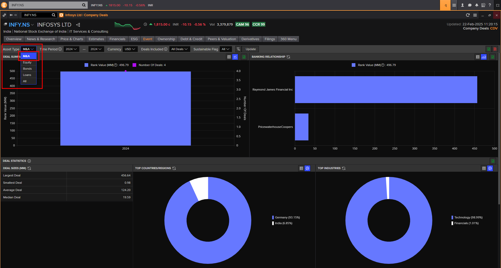The width and height of the screenshot is (501, 268).
Task: Open the Sustainable Flag dropdown
Action: pyautogui.click(x=225, y=49)
